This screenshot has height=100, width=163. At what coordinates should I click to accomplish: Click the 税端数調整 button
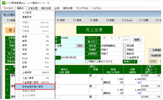click(155, 56)
